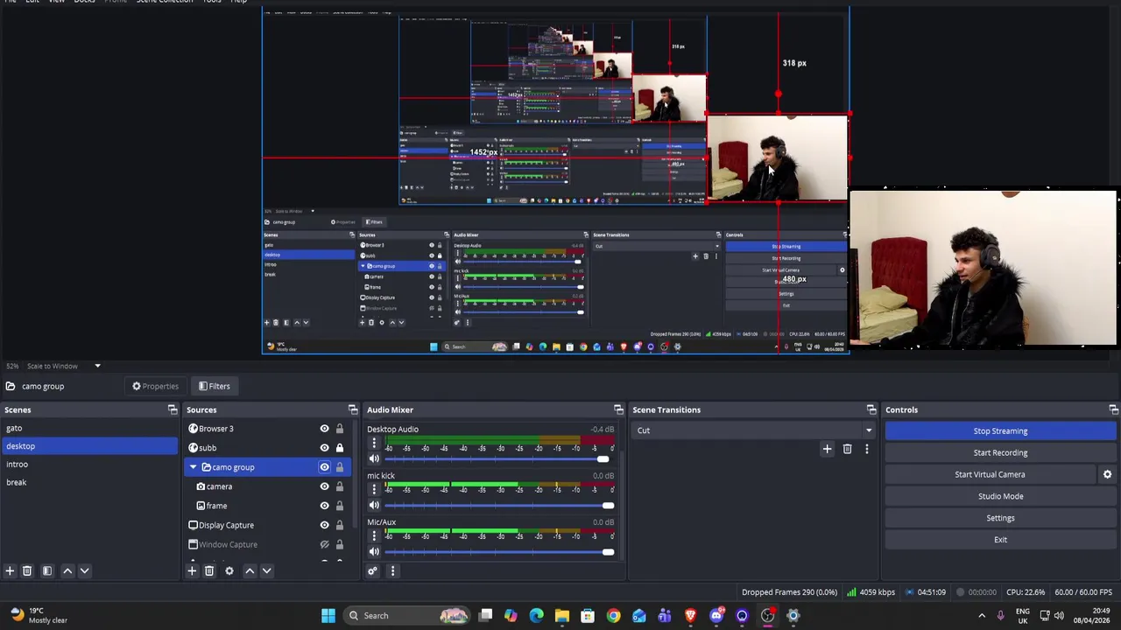Click the Desktop Audio volume slider
The width and height of the screenshot is (1121, 630).
[499, 459]
